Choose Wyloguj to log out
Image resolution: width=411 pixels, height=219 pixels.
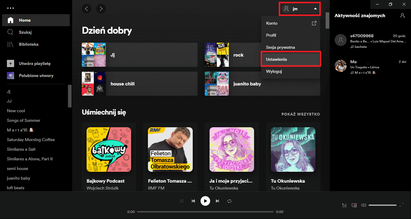coord(291,72)
